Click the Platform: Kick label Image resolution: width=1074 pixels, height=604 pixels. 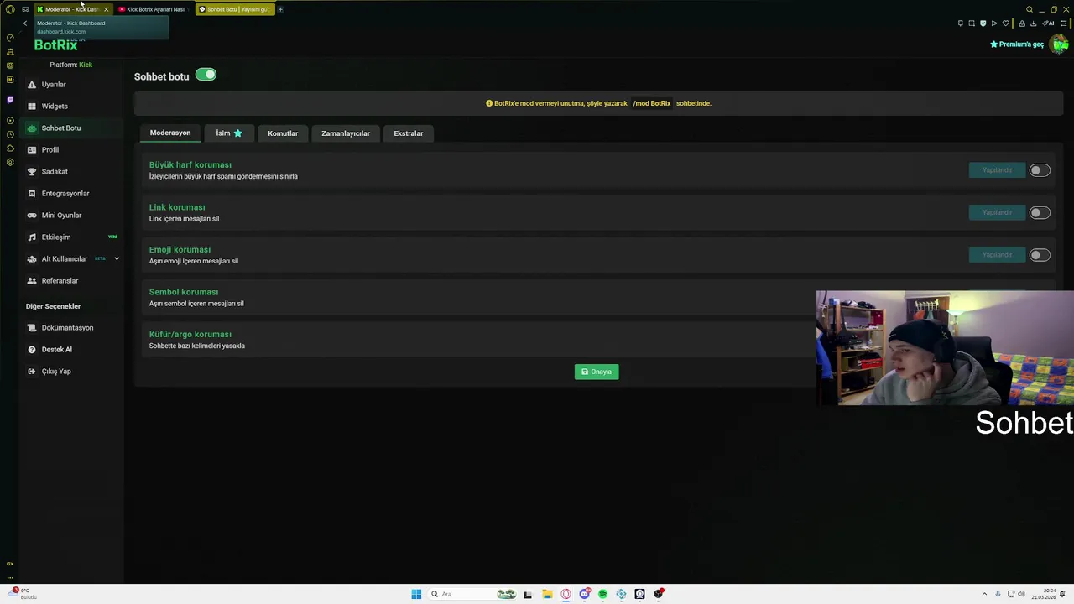tap(70, 65)
